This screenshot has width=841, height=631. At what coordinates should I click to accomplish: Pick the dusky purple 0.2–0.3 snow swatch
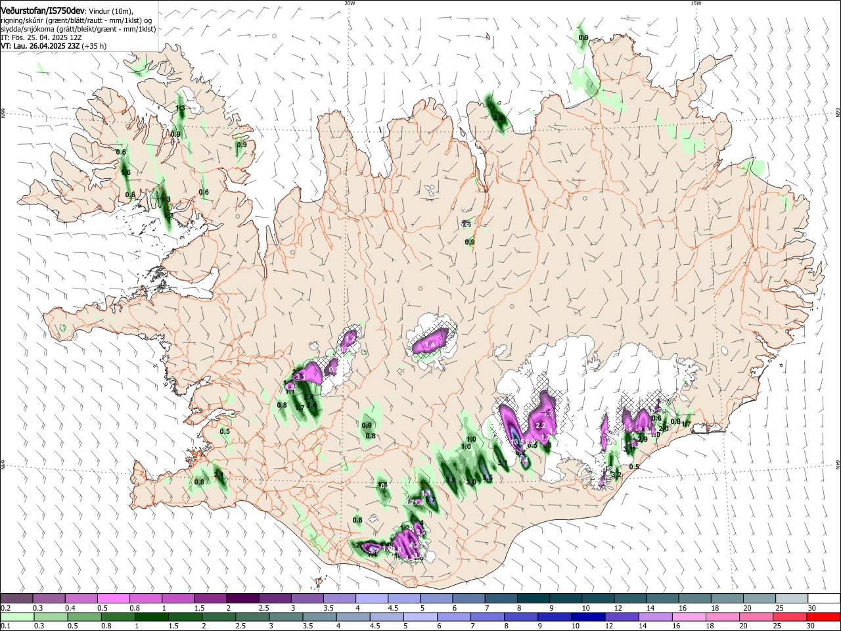coord(16,598)
